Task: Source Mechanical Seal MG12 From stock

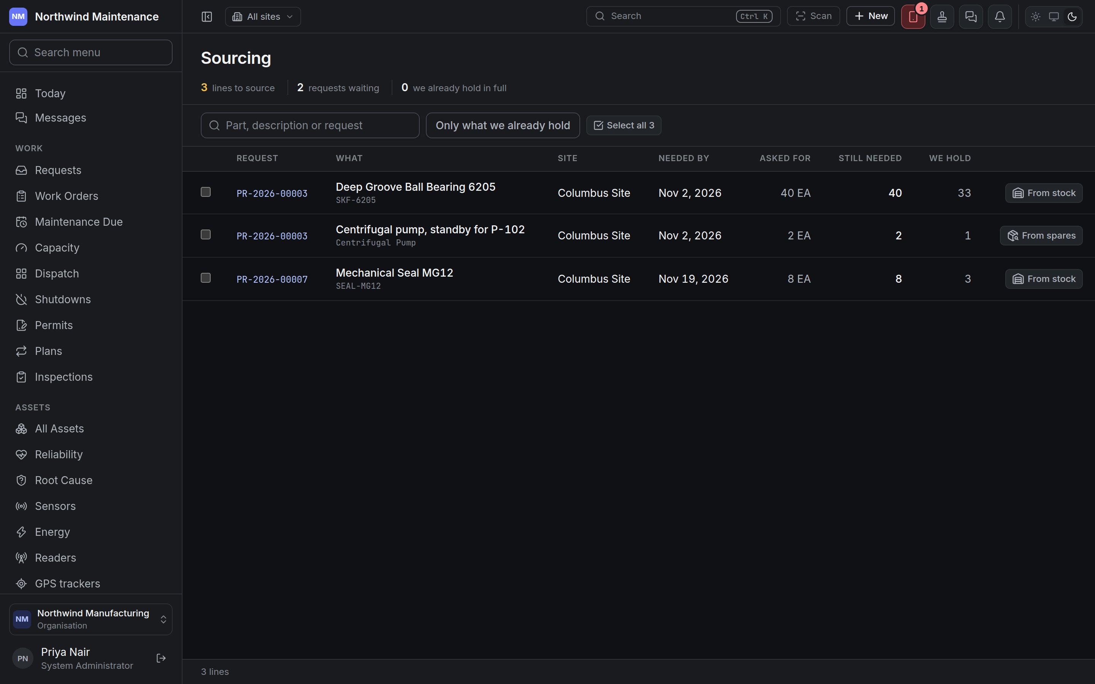Action: 1043,279
